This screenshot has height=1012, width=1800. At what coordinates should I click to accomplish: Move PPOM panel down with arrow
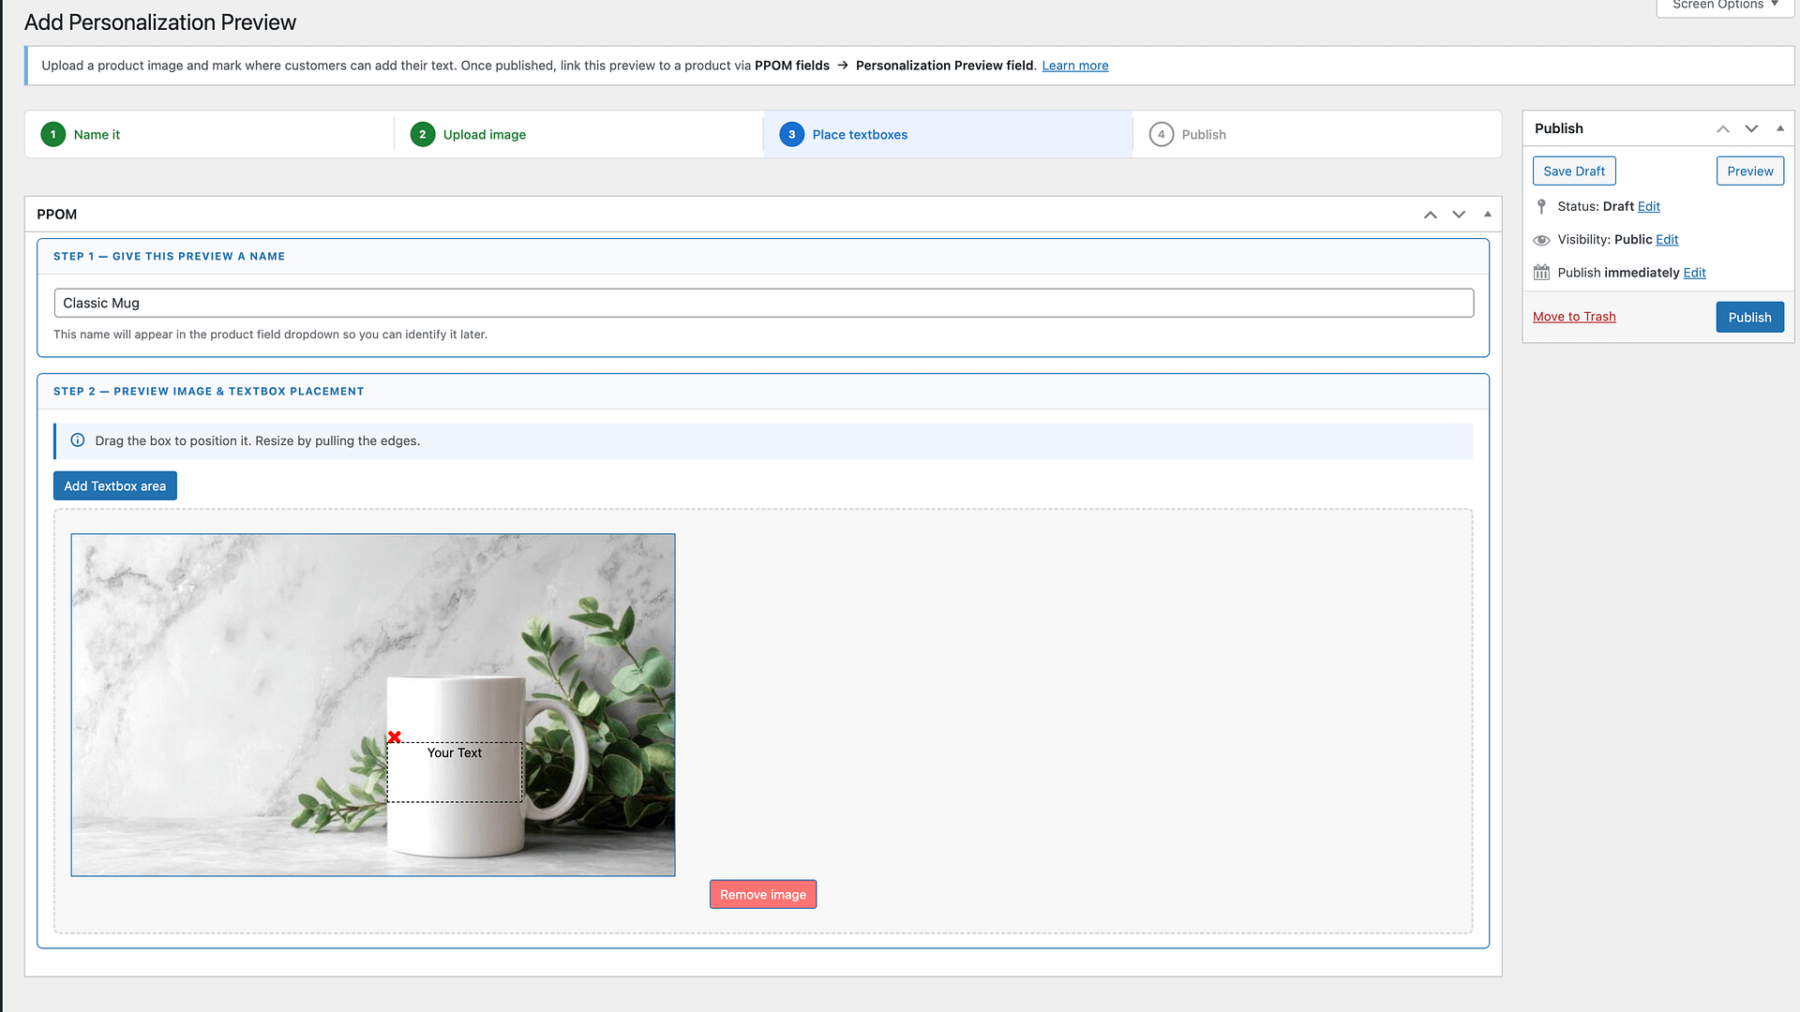pos(1459,215)
